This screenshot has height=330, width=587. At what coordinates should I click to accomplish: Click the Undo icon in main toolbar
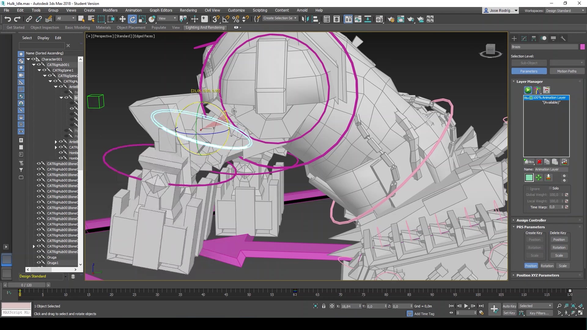coord(8,19)
